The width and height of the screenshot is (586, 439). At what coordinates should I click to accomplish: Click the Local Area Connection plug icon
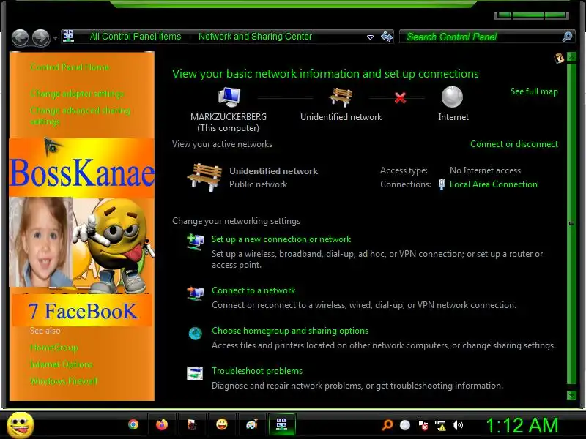tap(442, 184)
